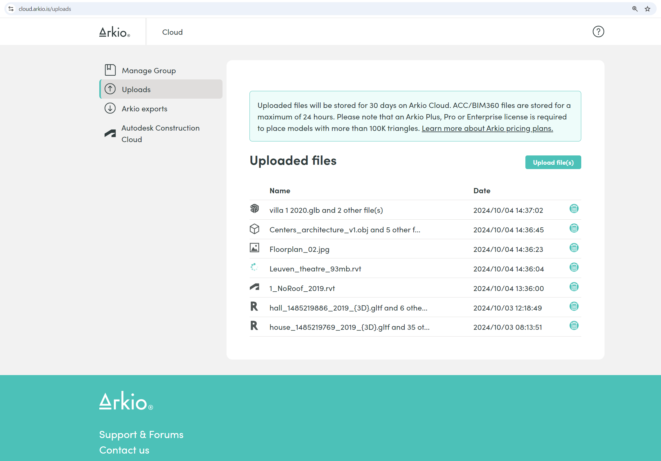Viewport: 661px width, 461px height.
Task: Click the Manage Group bookmark icon
Action: click(x=110, y=70)
